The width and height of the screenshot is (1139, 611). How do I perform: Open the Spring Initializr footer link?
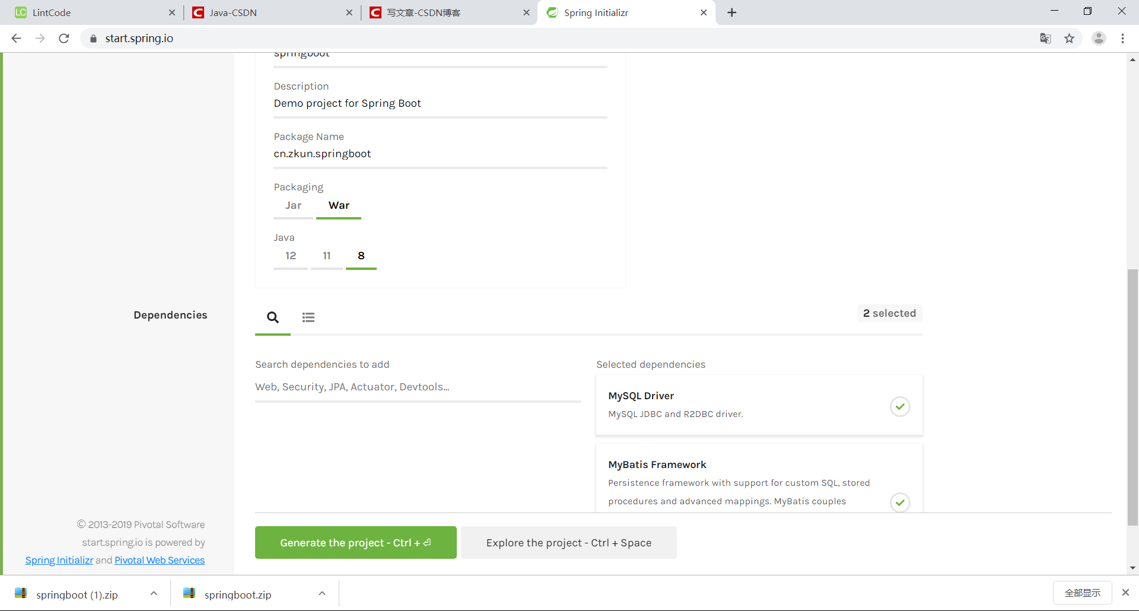(x=59, y=560)
